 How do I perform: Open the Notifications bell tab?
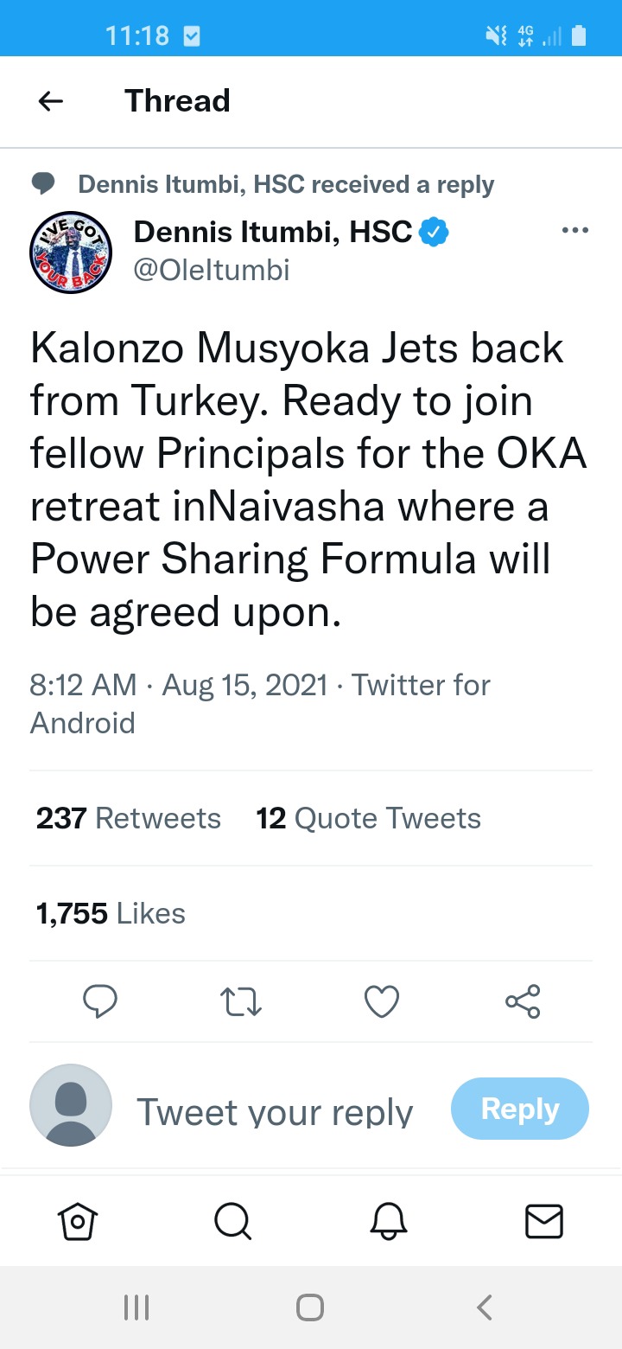click(389, 1222)
